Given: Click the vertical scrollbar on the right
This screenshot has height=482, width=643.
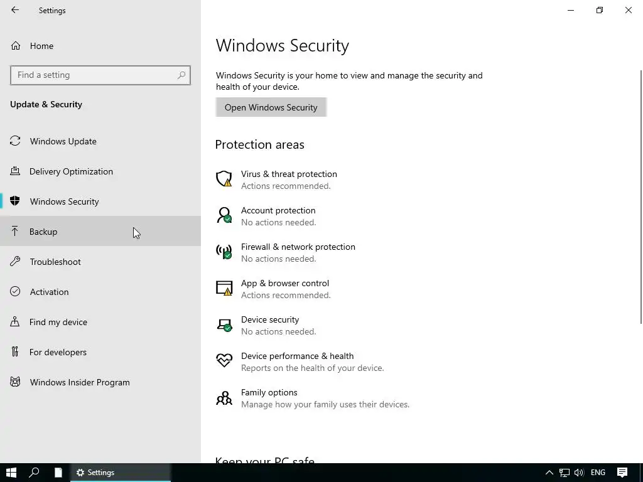Looking at the screenshot, I should click(x=641, y=196).
